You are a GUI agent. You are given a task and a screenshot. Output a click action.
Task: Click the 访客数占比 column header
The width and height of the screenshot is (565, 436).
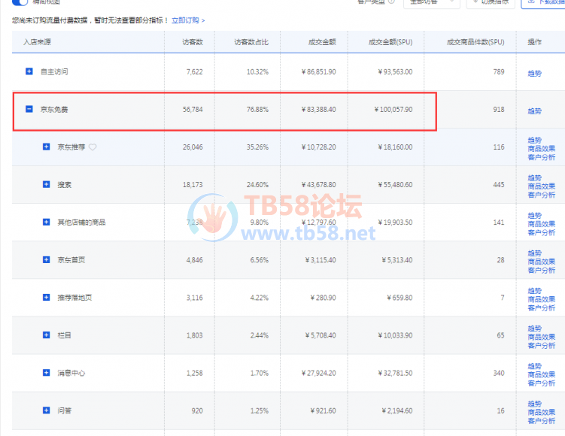251,42
